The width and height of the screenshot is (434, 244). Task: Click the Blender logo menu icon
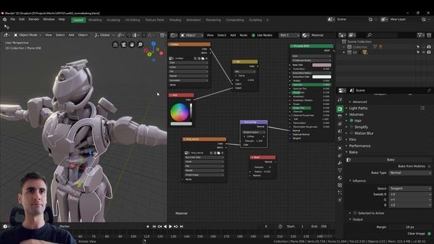(5, 20)
